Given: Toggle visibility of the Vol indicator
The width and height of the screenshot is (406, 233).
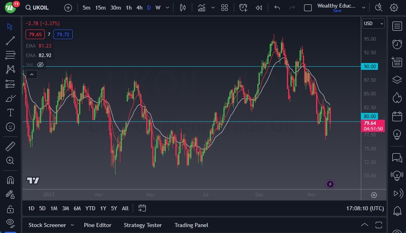Looking at the screenshot, I should pyautogui.click(x=40, y=64).
